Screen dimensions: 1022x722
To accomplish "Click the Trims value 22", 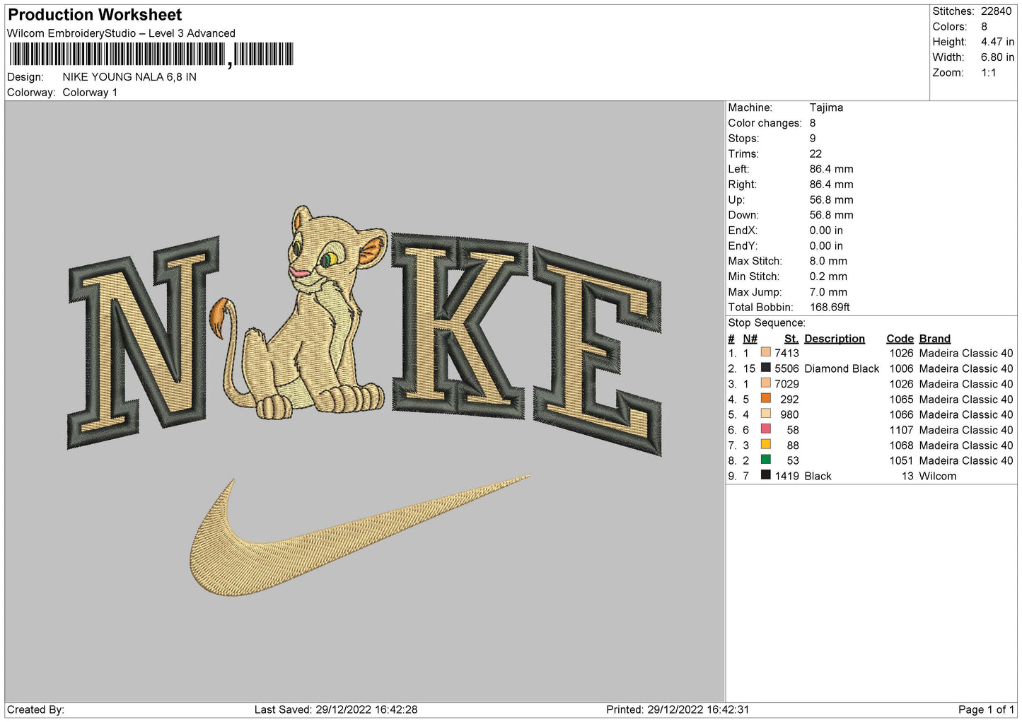I will (x=815, y=153).
